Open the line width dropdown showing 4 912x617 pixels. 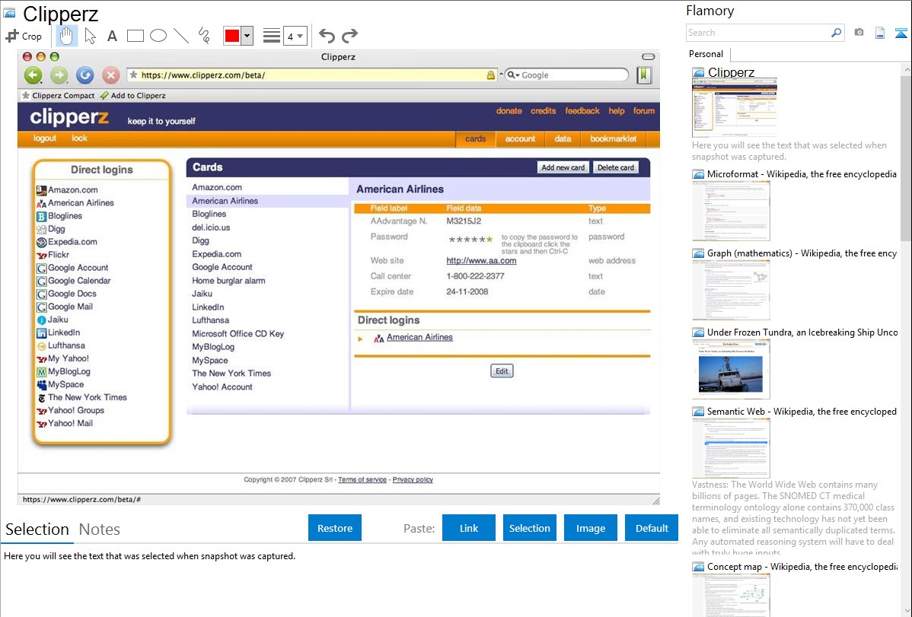click(295, 36)
